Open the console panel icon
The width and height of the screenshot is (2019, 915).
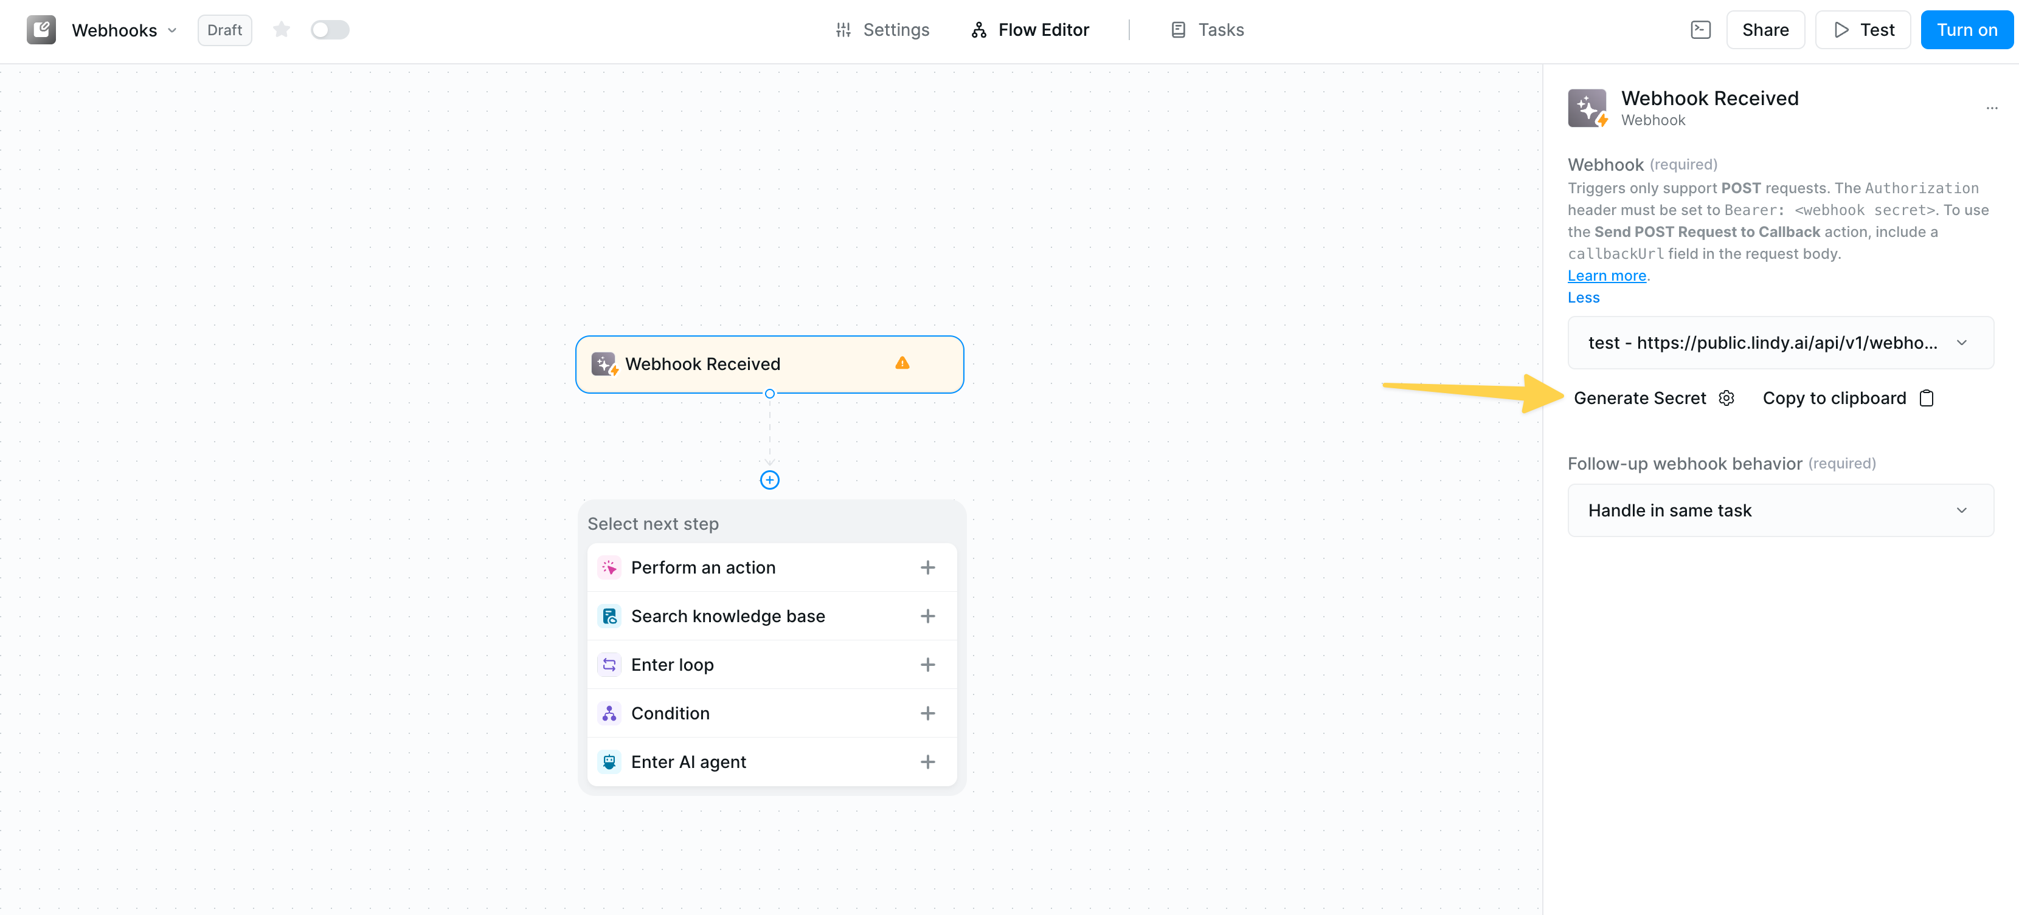1700,30
